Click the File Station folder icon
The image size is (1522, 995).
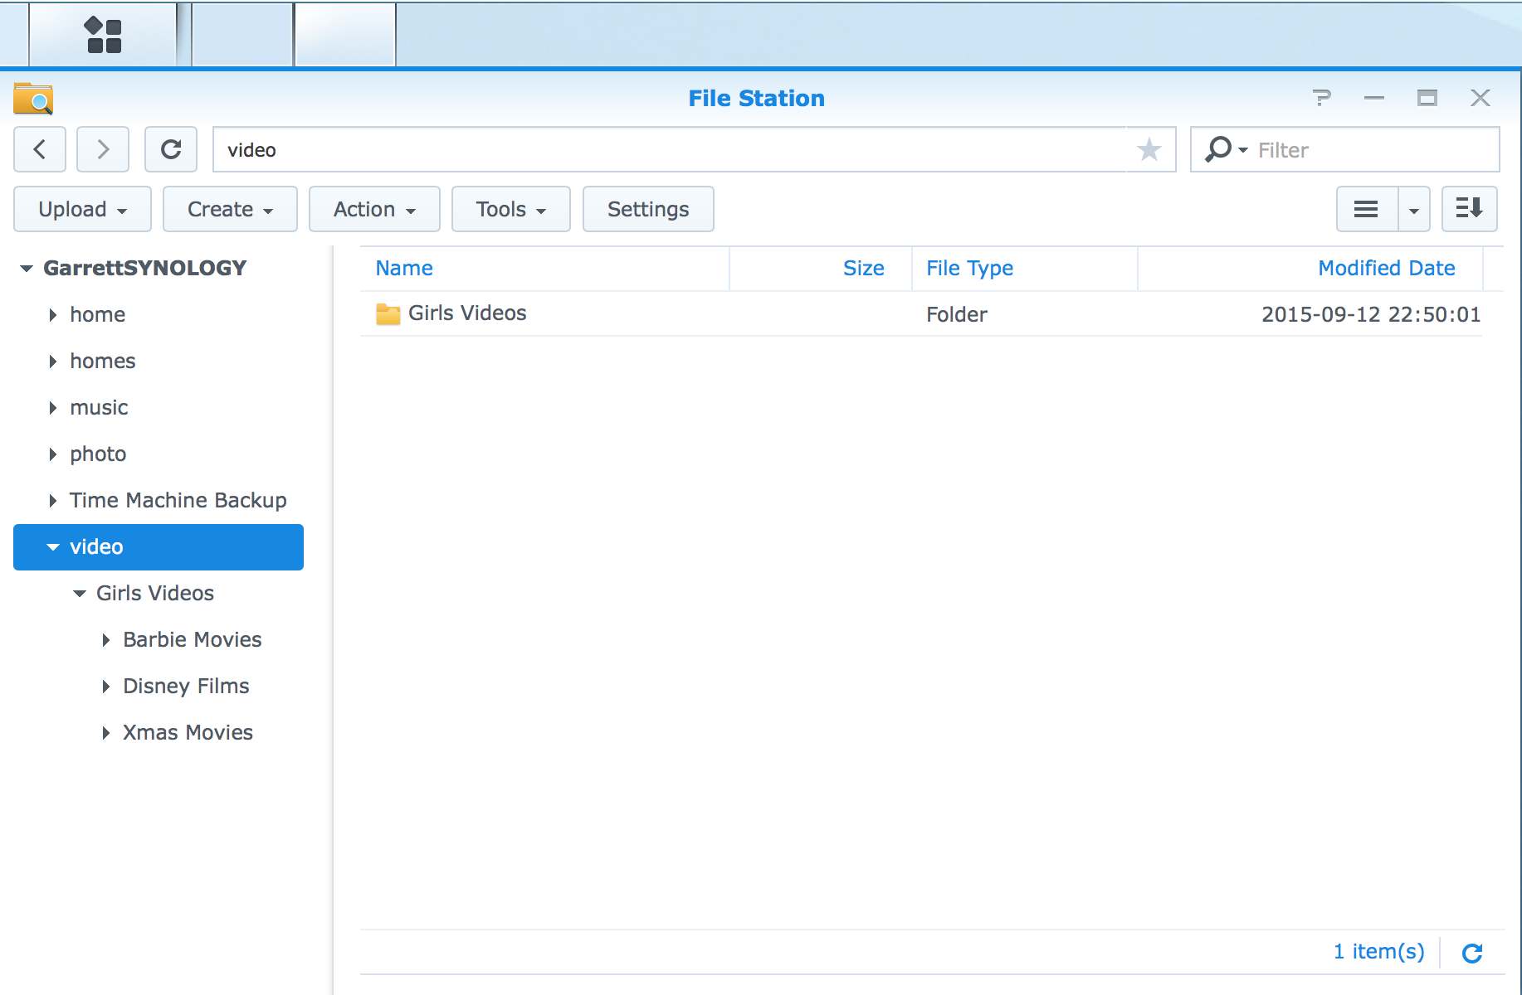(33, 98)
